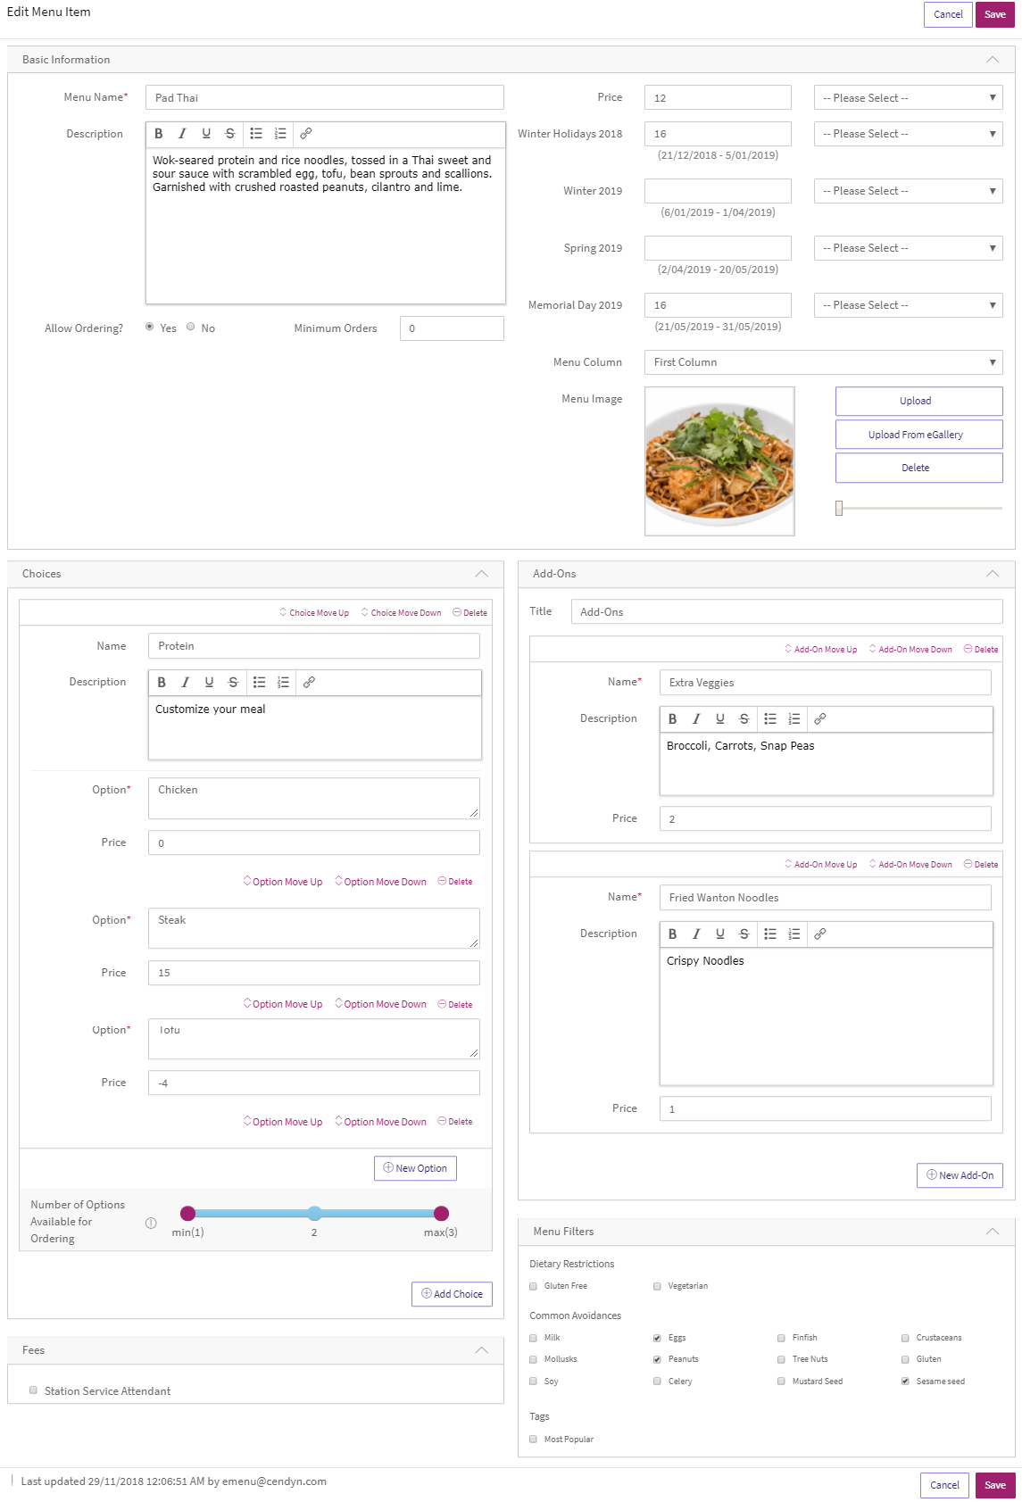Viewport: 1022px width, 1502px height.
Task: Click info icon beside Number of Options
Action: click(151, 1224)
